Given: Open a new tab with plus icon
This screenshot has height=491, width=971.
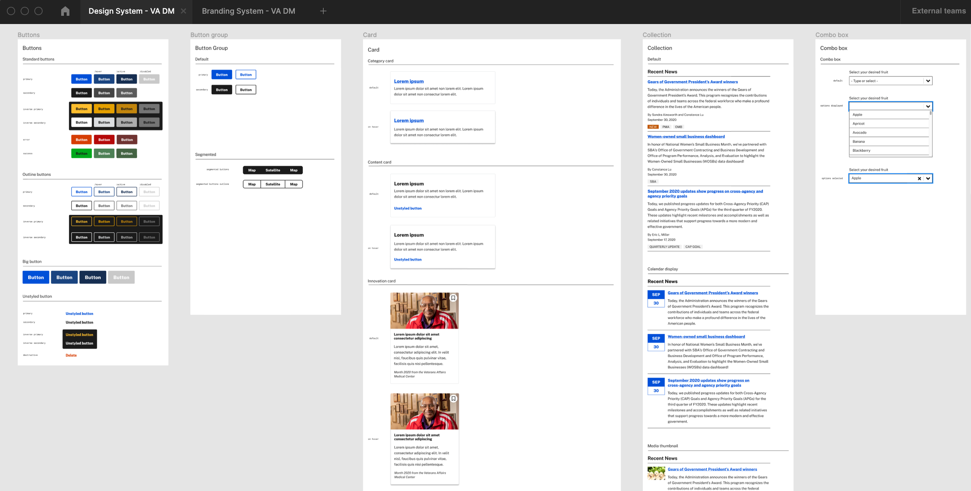Looking at the screenshot, I should coord(323,11).
